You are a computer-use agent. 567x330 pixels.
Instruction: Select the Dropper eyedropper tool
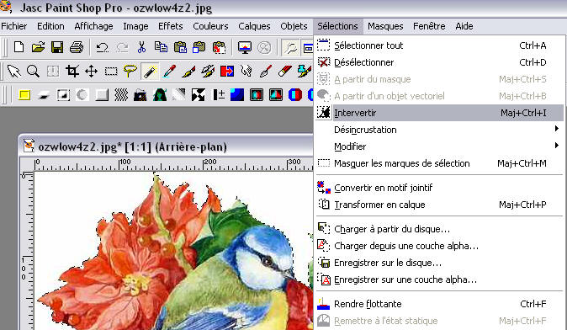(x=169, y=72)
